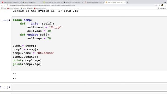The width and height of the screenshot is (167, 94).
Task: Click the 'comp1= comp()' line
Action: tap(24, 46)
